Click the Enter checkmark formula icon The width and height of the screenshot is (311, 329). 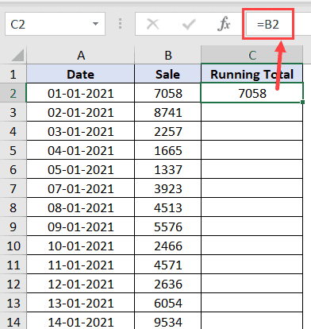tap(189, 24)
